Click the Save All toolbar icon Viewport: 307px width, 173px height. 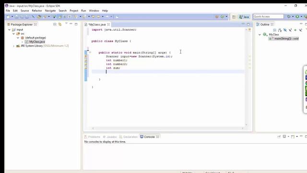[x=22, y=17]
